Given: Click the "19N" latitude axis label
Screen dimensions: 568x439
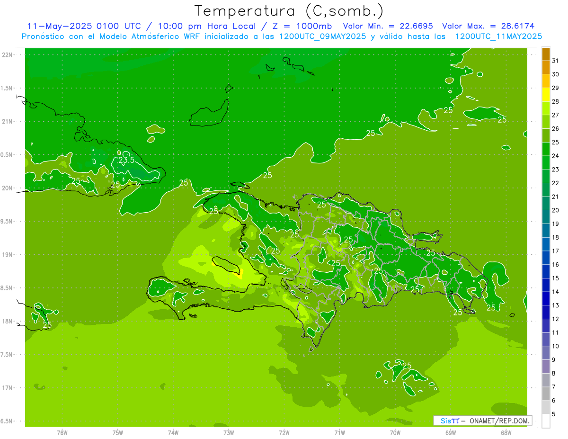Looking at the screenshot, I should pyautogui.click(x=7, y=255).
